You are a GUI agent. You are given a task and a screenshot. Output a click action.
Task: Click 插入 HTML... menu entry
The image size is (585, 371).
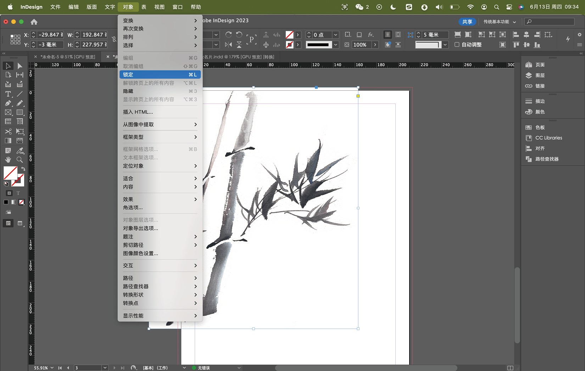[138, 112]
